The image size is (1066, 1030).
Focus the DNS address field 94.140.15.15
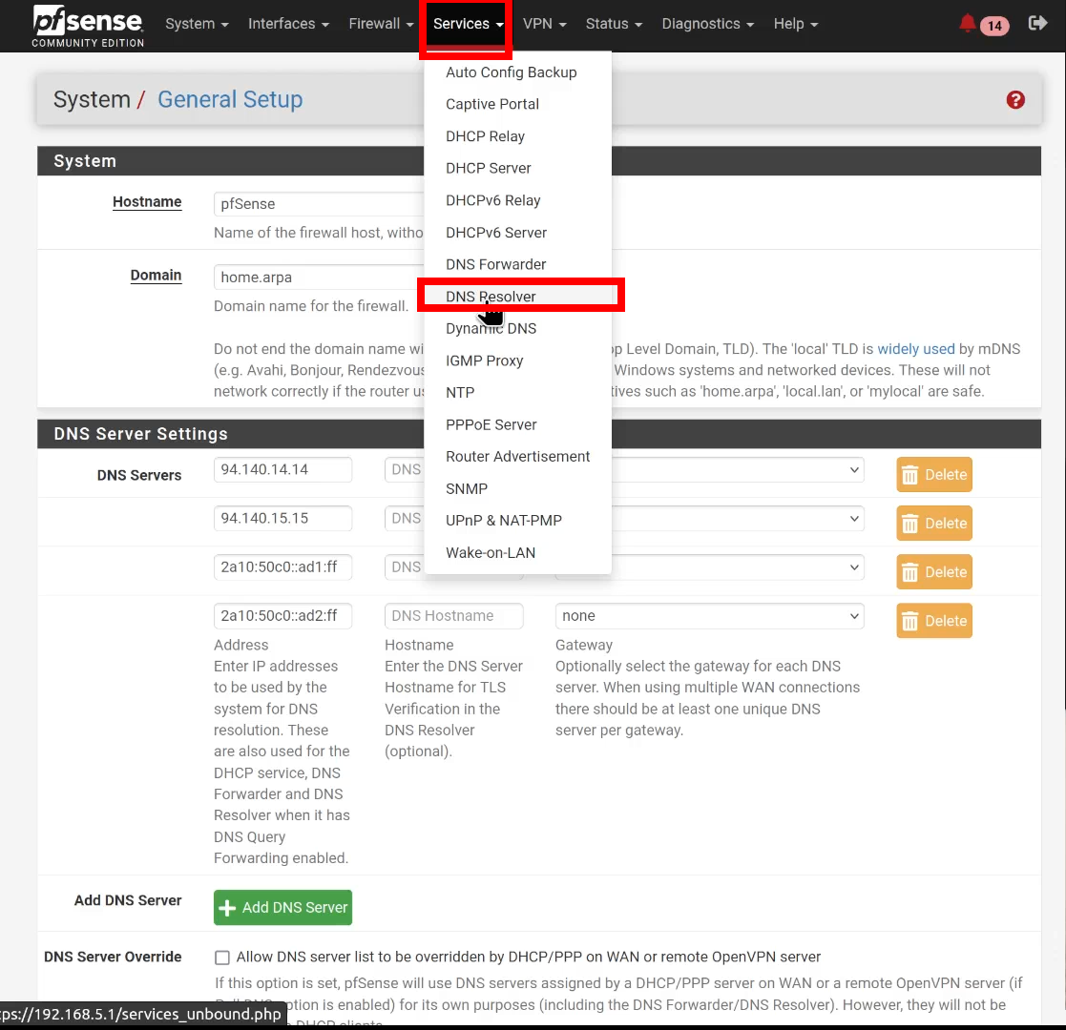click(282, 519)
